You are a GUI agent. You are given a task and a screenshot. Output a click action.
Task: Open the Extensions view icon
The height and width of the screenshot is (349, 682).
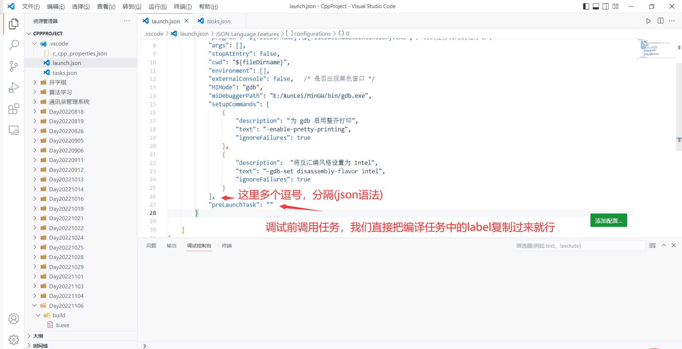(13, 109)
